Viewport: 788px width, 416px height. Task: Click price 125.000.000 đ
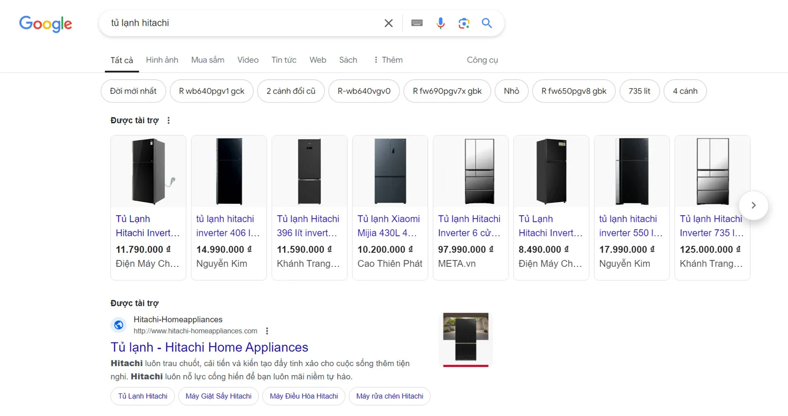(x=710, y=249)
